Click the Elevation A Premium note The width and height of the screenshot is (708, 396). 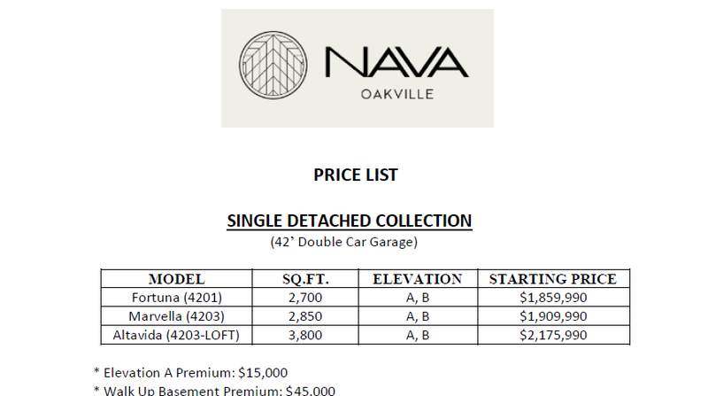(190, 373)
